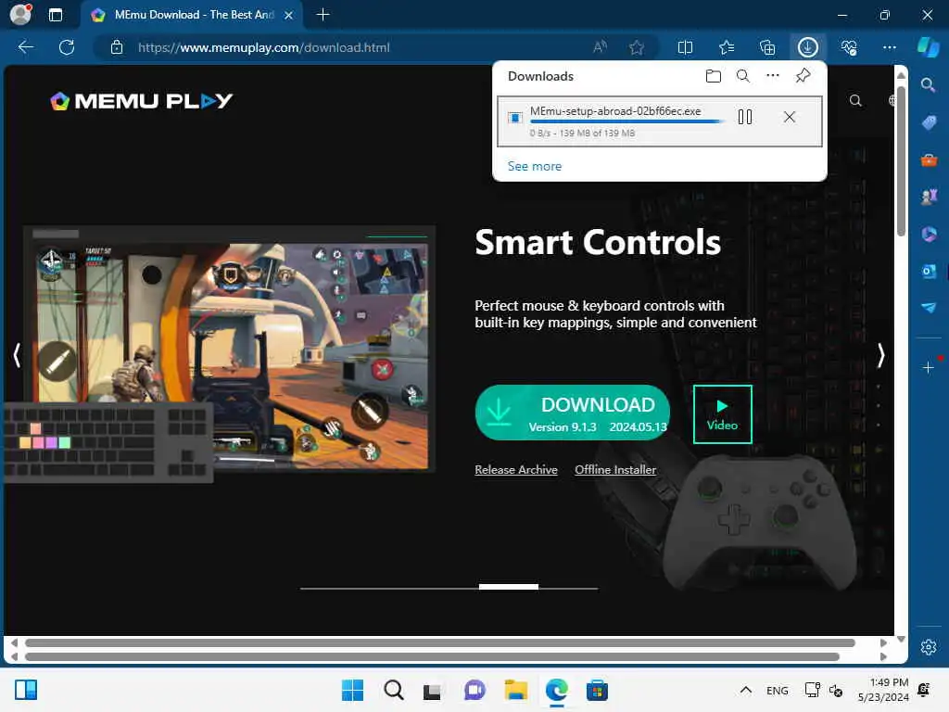Go to previous slide with left arrow
The image size is (949, 712).
click(x=17, y=355)
